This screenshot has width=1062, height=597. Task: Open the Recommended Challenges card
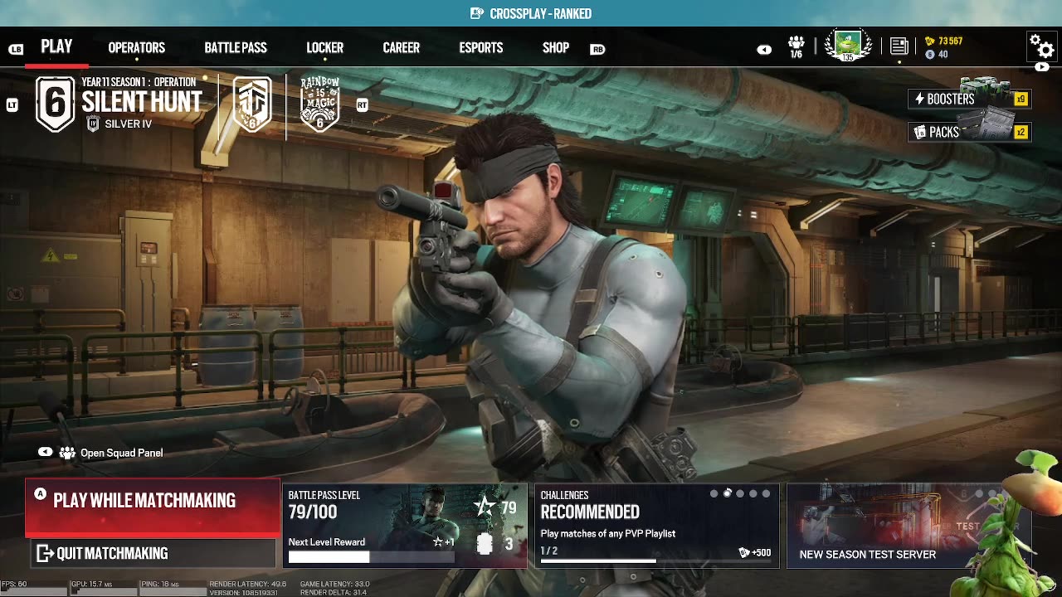pyautogui.click(x=656, y=526)
